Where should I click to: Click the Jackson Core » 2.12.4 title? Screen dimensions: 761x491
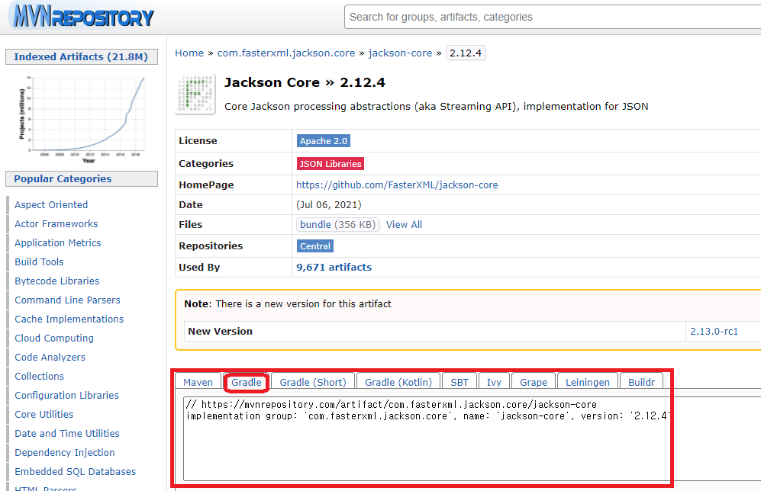pos(305,82)
